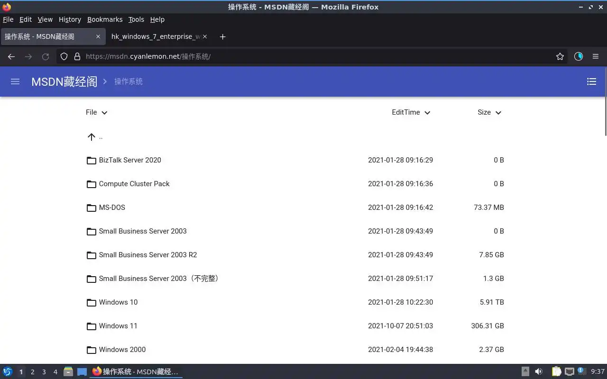
Task: Click the folder icon beside Windows 10
Action: pyautogui.click(x=92, y=302)
